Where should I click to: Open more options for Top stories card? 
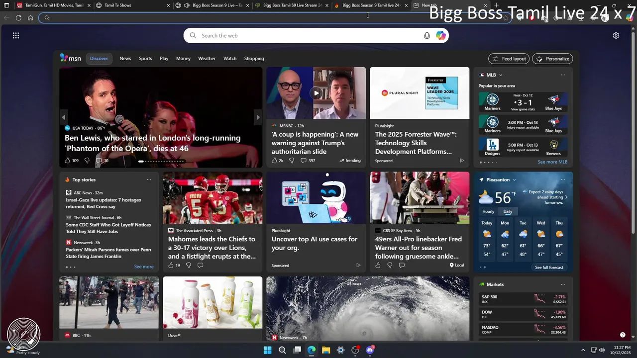pyautogui.click(x=149, y=180)
